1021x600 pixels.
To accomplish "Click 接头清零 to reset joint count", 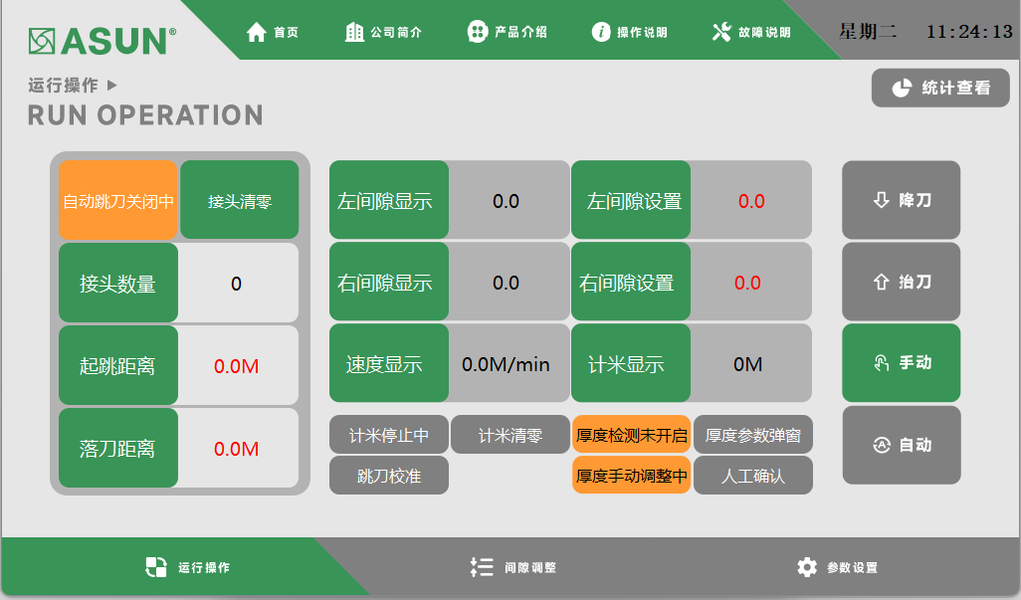I will click(240, 201).
